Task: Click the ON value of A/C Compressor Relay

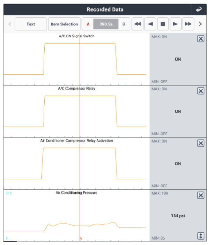Action: 178,112
